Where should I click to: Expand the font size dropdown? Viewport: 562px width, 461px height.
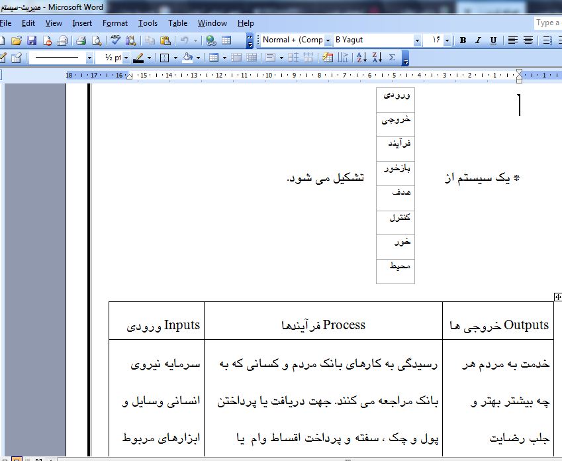pyautogui.click(x=447, y=40)
